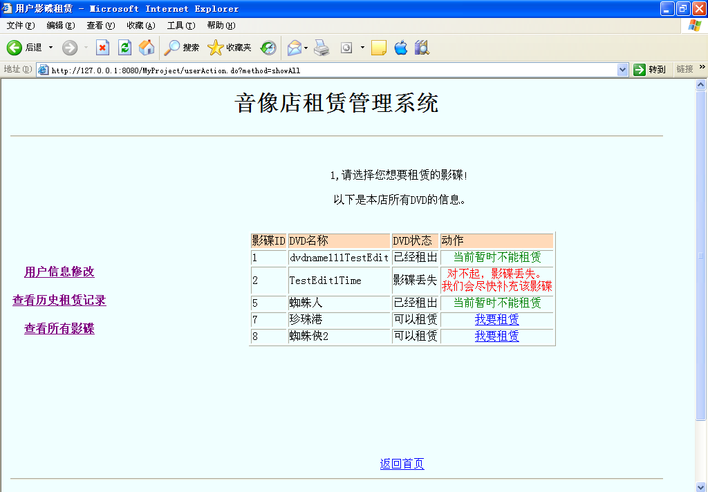Open 查看所有影碟 link
Image resolution: width=708 pixels, height=492 pixels.
pyautogui.click(x=59, y=329)
